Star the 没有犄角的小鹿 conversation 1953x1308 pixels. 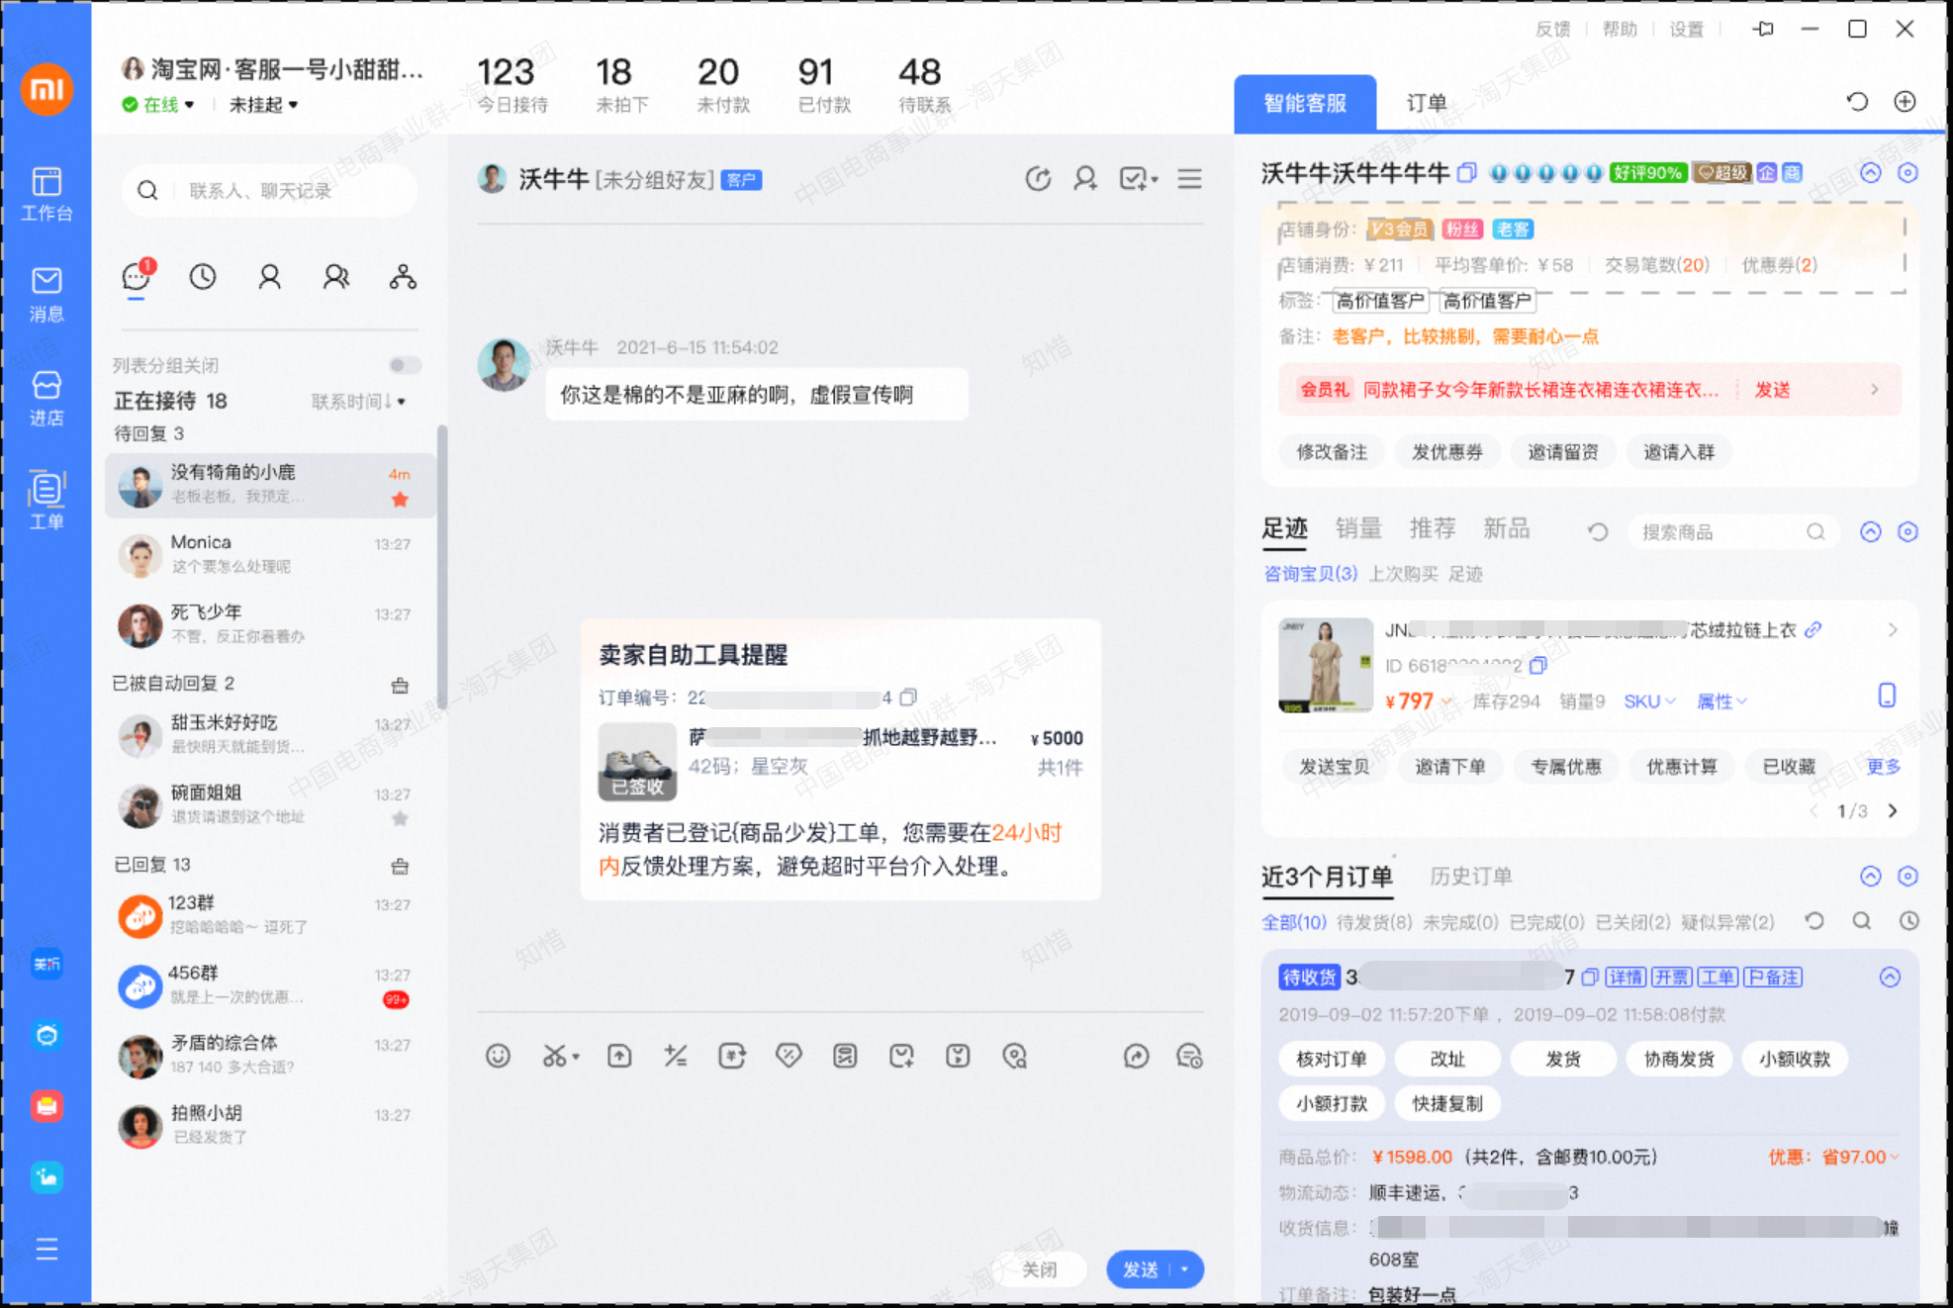coord(400,500)
